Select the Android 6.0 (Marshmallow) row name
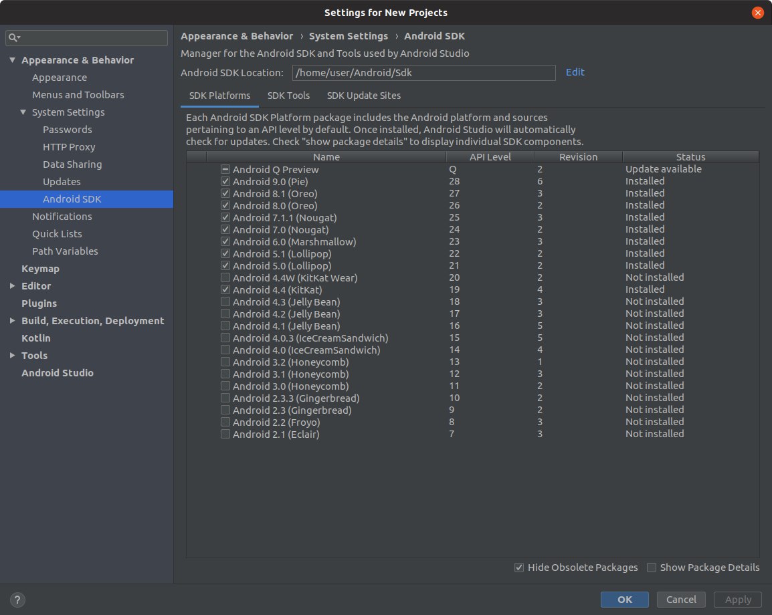Viewport: 772px width, 615px height. [294, 241]
